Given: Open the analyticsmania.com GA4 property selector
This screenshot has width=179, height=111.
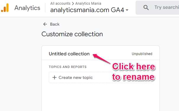Looking at the screenshot, I should point(89,10).
